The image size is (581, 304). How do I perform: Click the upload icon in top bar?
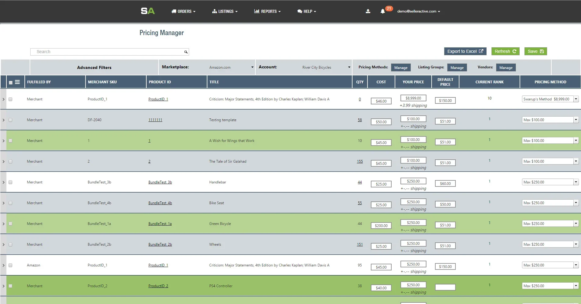coord(368,11)
